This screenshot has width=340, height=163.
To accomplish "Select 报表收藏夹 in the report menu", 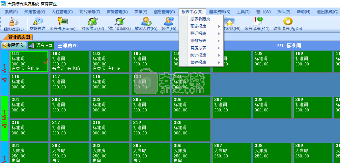I will 201,19.
